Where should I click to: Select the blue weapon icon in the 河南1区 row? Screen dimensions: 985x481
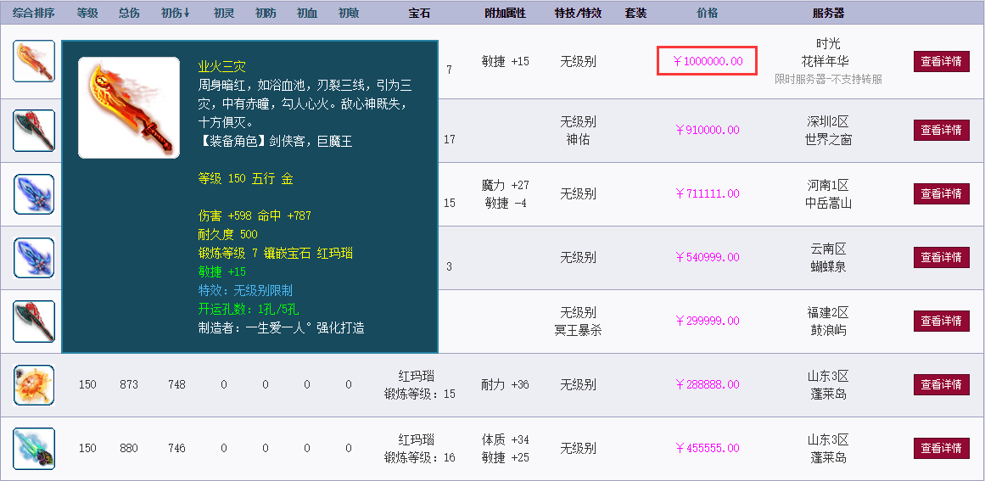tap(34, 193)
